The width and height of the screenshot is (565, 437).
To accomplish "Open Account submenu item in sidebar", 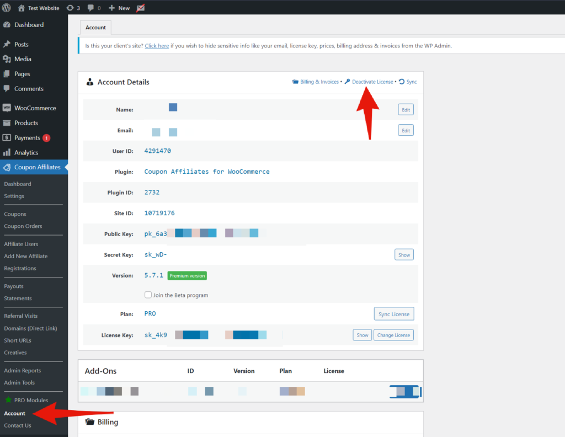I will [x=15, y=413].
